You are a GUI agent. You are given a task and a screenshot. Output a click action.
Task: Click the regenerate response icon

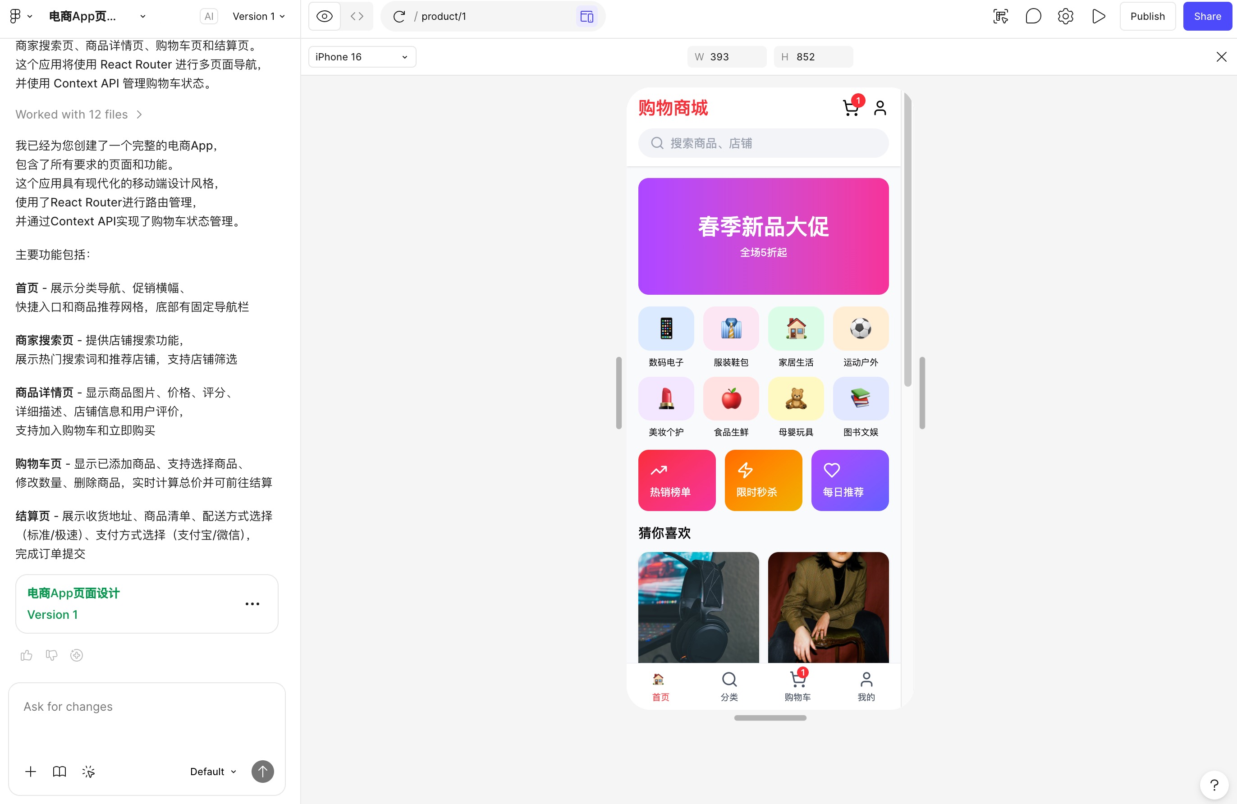[76, 655]
